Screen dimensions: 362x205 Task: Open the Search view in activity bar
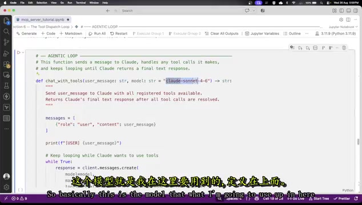(6, 31)
